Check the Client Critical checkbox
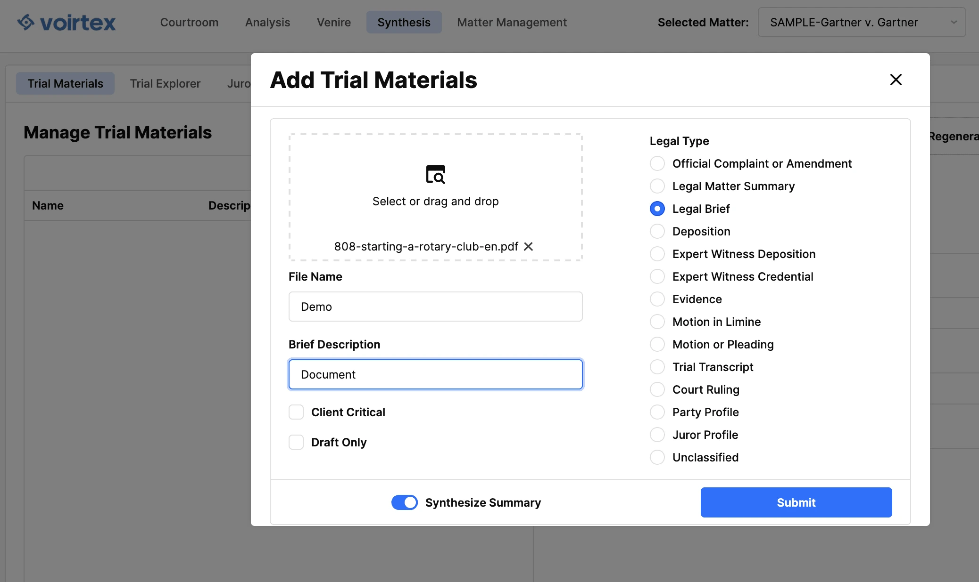The width and height of the screenshot is (979, 582). [x=296, y=412]
